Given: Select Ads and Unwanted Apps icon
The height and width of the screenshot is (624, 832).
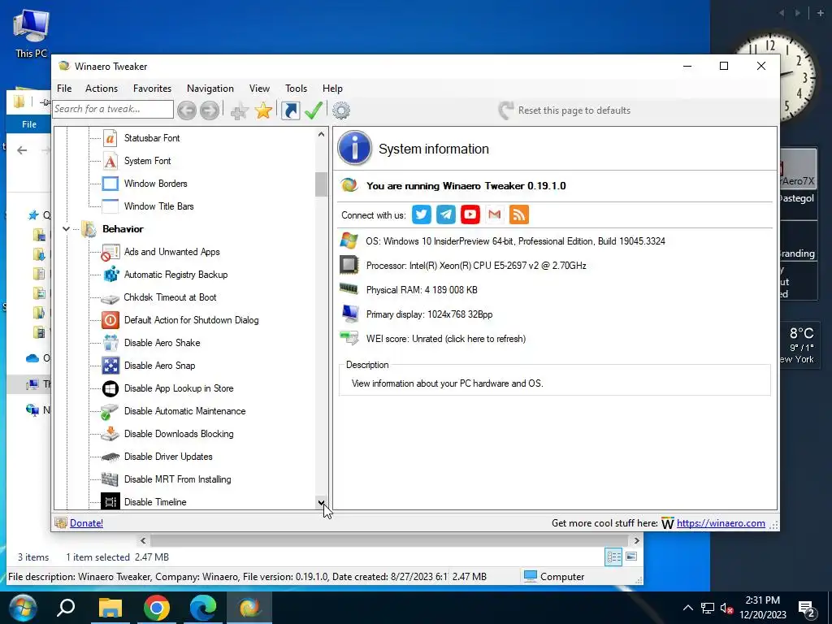Looking at the screenshot, I should [x=110, y=252].
